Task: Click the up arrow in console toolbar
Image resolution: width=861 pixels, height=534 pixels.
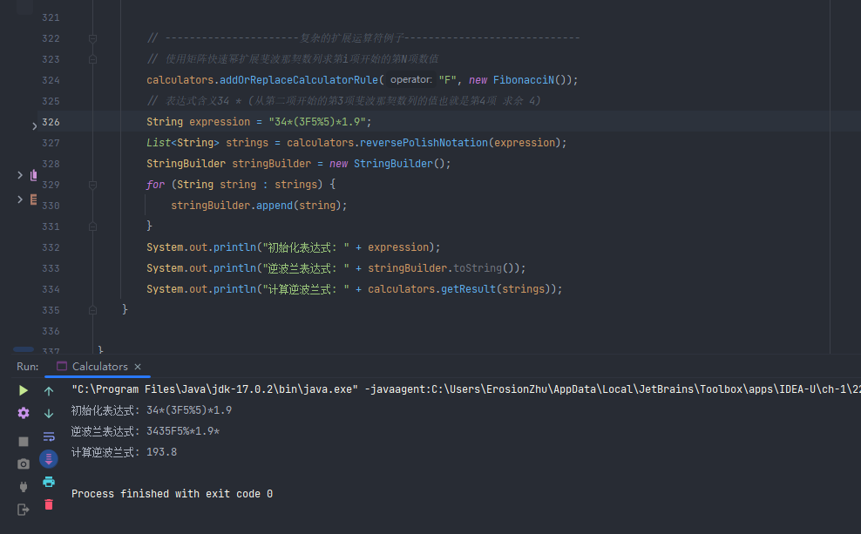Action: tap(49, 391)
